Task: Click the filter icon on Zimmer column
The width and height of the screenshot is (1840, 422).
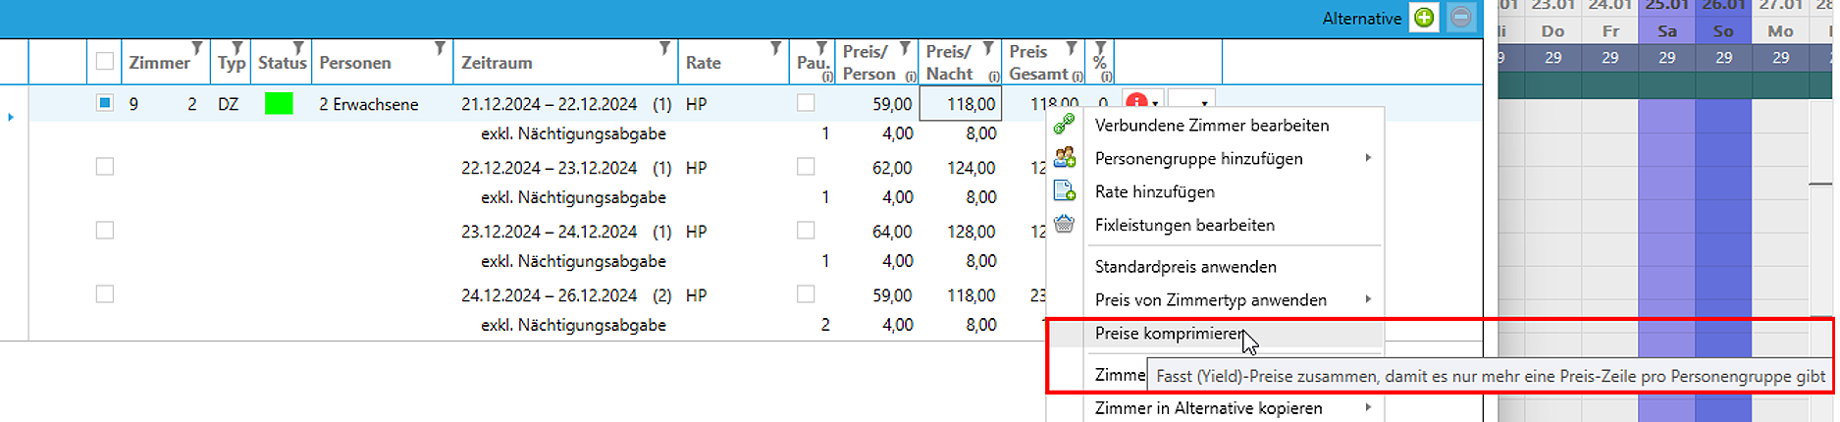Action: tap(197, 48)
